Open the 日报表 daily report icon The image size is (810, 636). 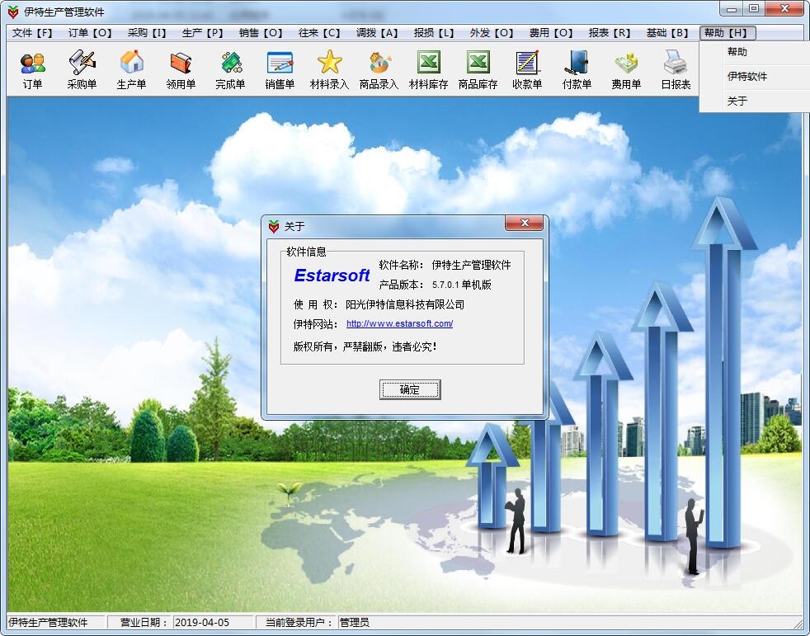tap(676, 69)
